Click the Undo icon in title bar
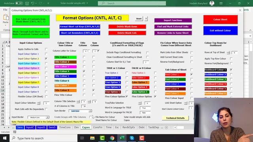This screenshot has width=253, height=142. tap(33, 3)
